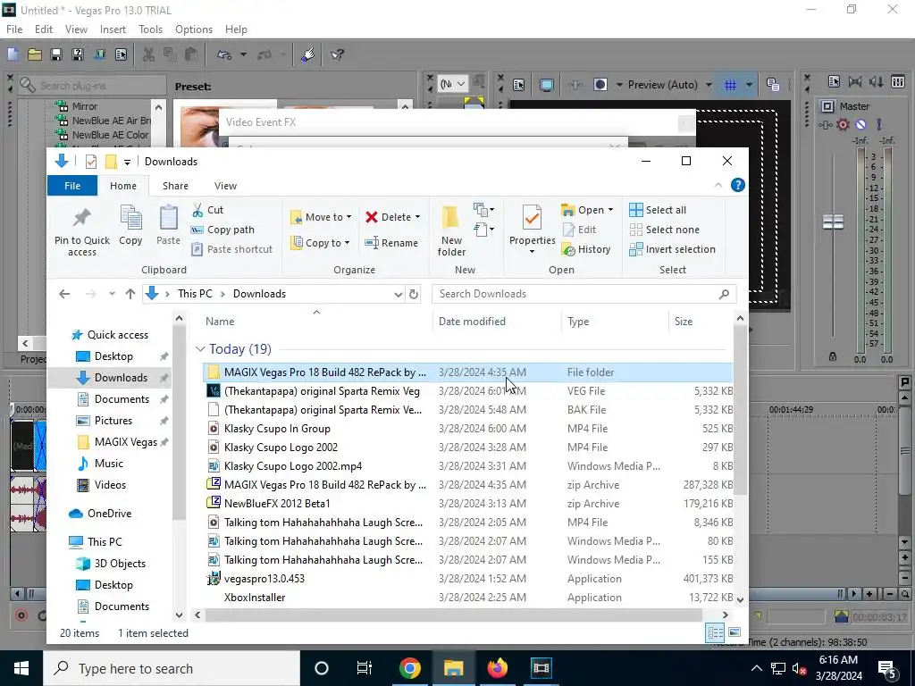The image size is (915, 686).
Task: Click History in Explorer Open group
Action: (x=586, y=250)
